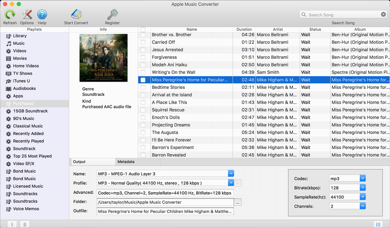Check The Augusta track checkbox
390x228 pixels.
pos(143,133)
